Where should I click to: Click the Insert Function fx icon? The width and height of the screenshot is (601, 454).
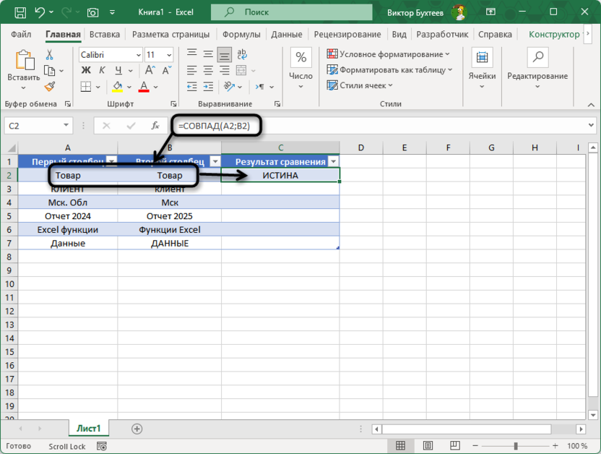click(x=155, y=125)
